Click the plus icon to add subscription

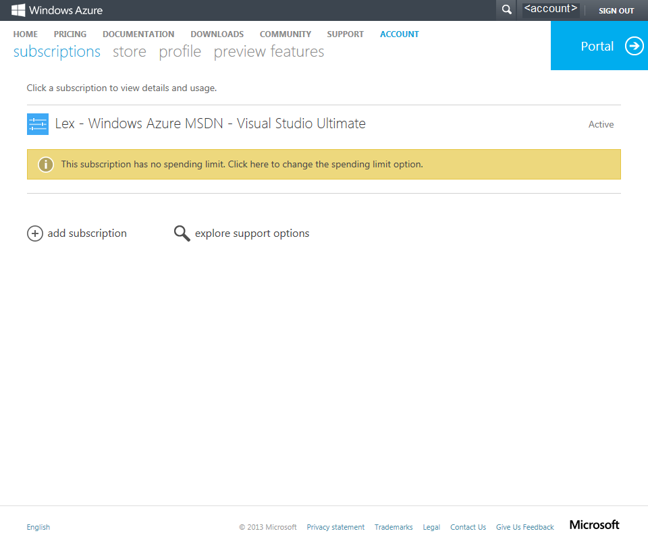[x=35, y=233]
